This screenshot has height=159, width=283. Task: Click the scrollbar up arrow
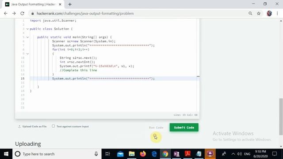point(281,21)
